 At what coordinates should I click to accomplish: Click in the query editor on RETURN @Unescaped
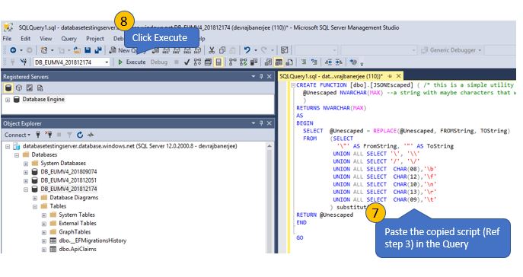coord(324,215)
